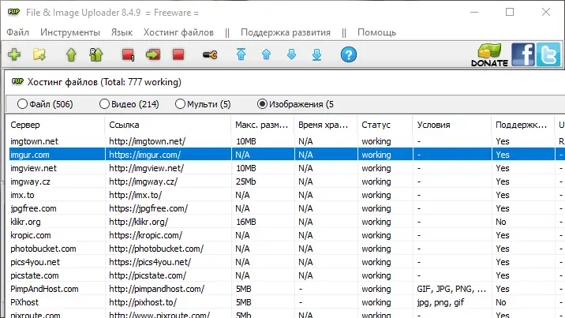Open the Twitter bird icon

point(548,54)
